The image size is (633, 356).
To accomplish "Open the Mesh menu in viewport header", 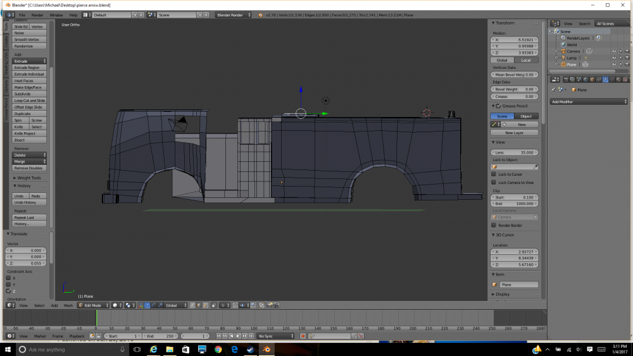I will coord(68,305).
